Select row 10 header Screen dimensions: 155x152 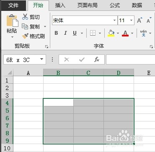click(x=7, y=148)
